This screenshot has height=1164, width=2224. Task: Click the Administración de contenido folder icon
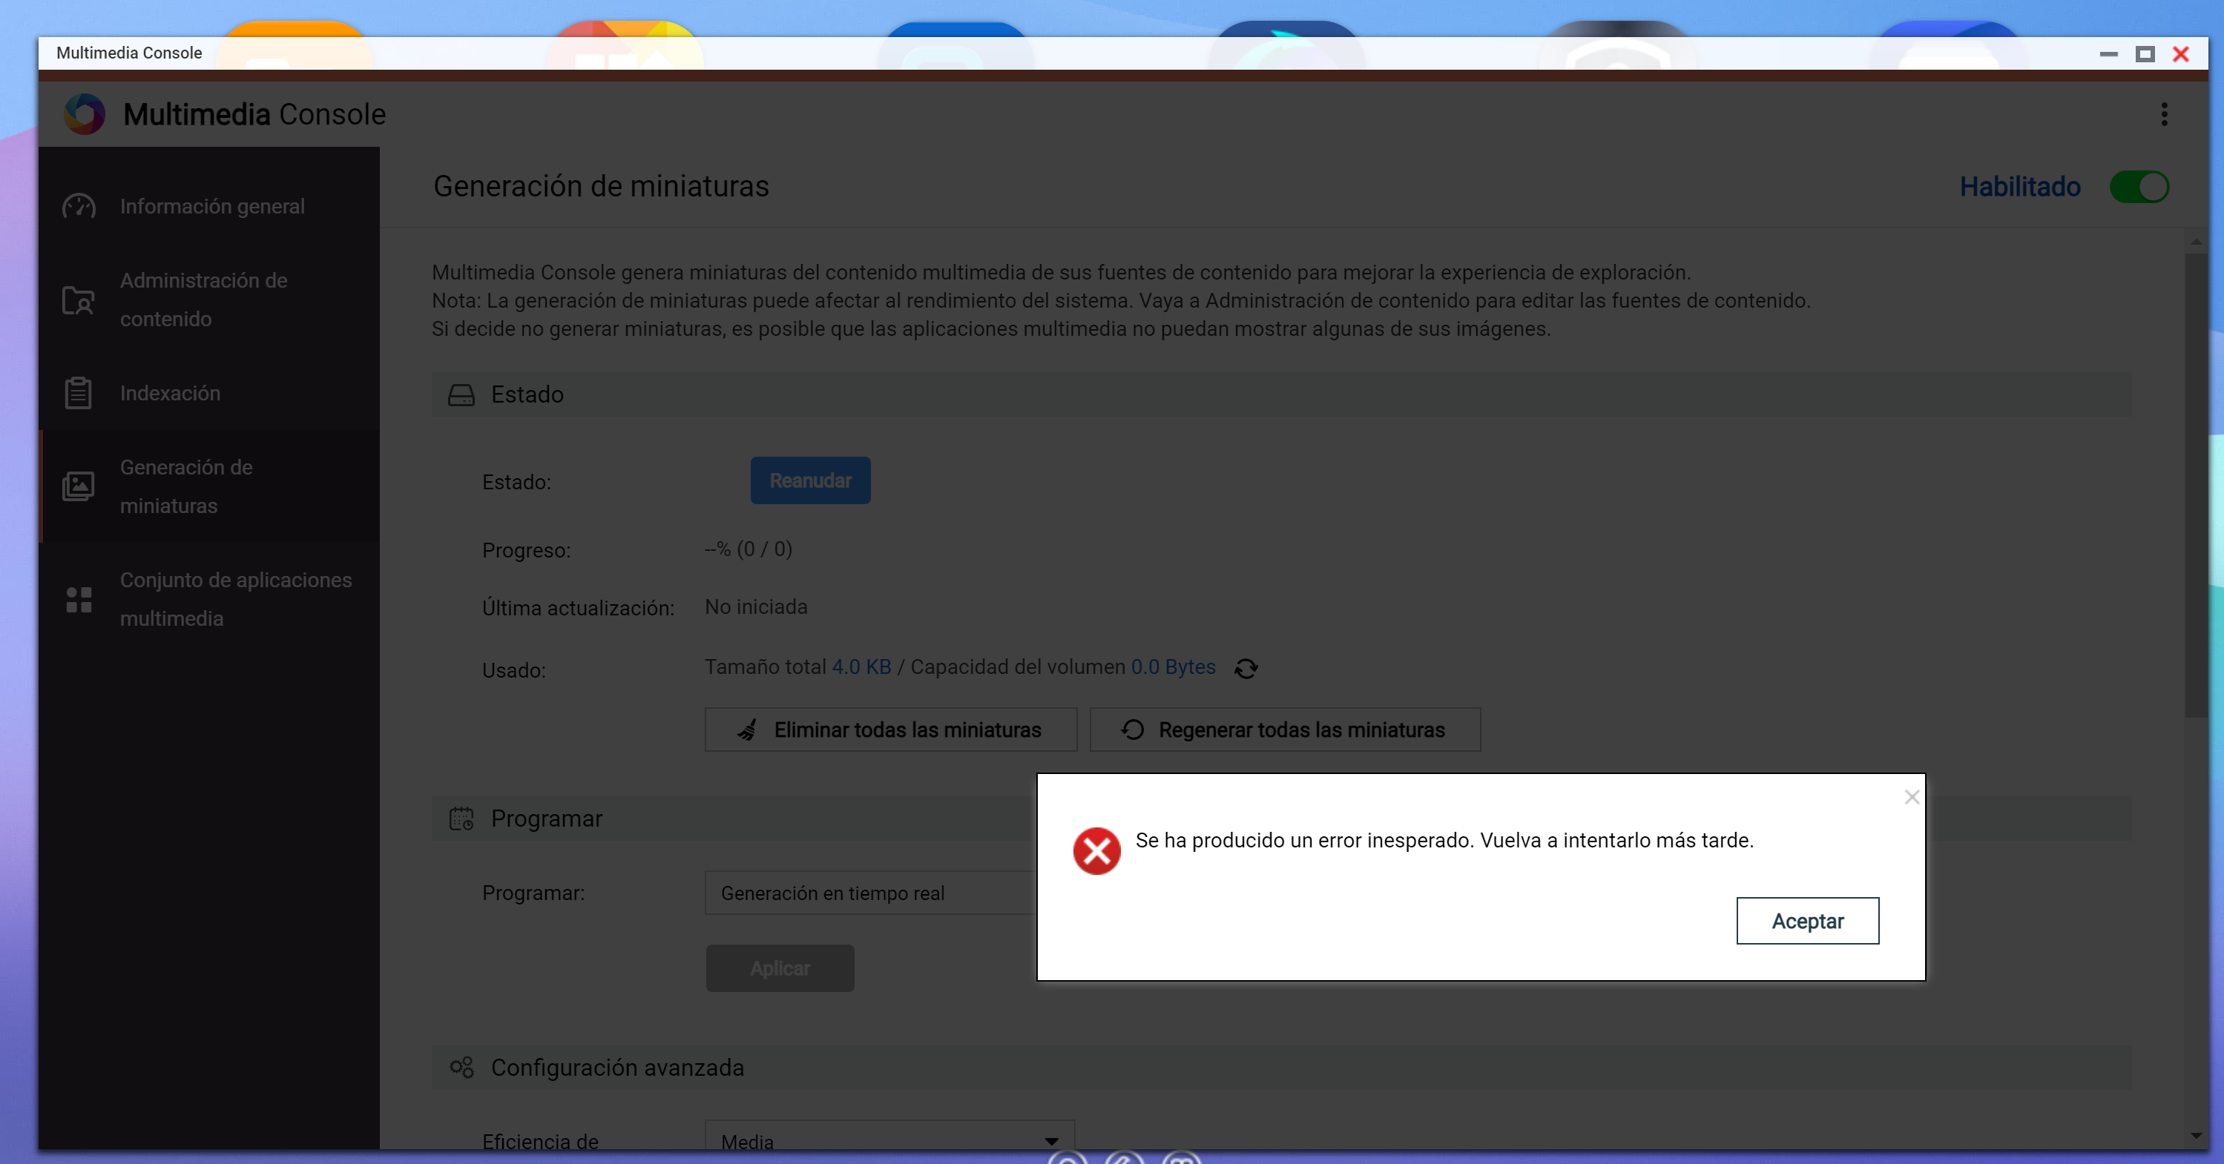coord(79,300)
